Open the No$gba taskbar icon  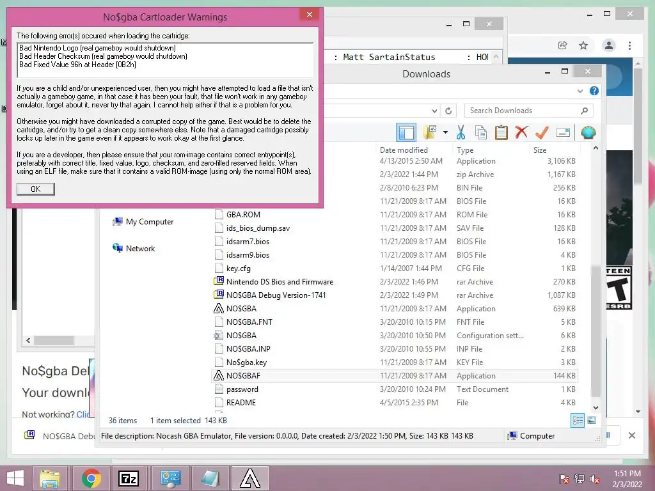(249, 478)
